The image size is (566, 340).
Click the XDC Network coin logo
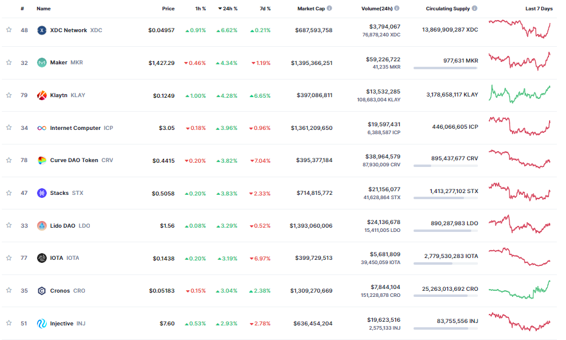point(42,30)
